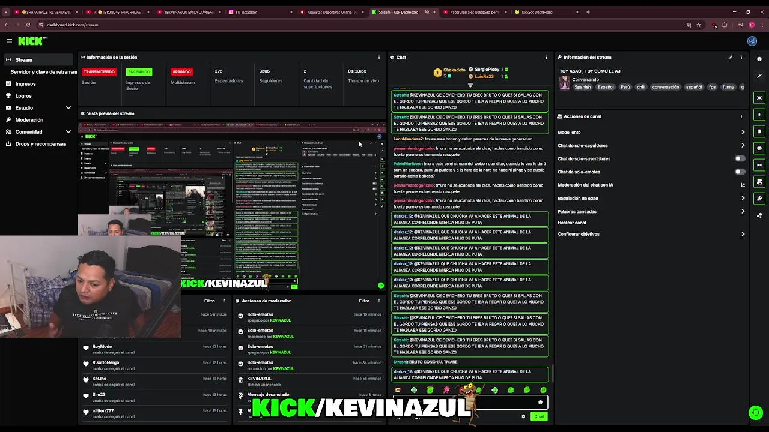Image resolution: width=769 pixels, height=432 pixels.
Task: Open Logros in the sidebar
Action: coord(23,95)
